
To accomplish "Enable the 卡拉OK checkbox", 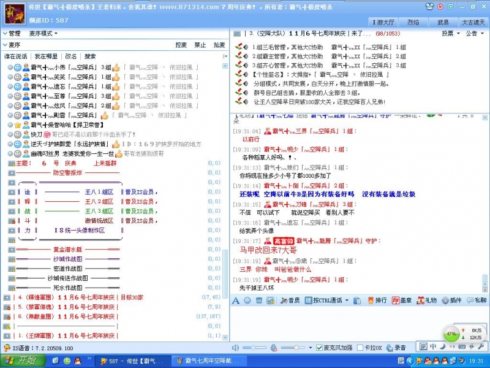I will pos(361,348).
